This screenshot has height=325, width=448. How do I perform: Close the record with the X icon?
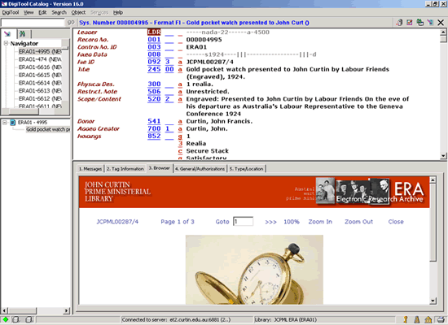[x=441, y=22]
